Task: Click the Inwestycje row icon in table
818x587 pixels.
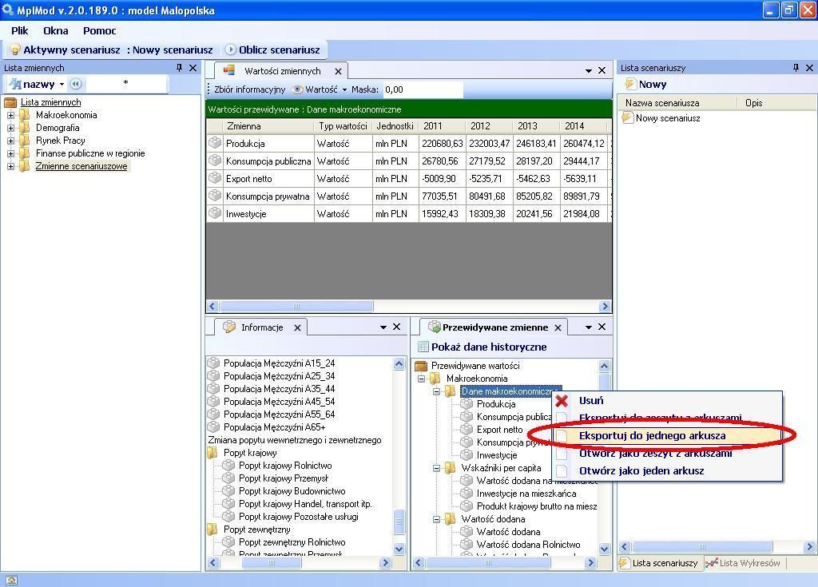Action: pos(215,213)
